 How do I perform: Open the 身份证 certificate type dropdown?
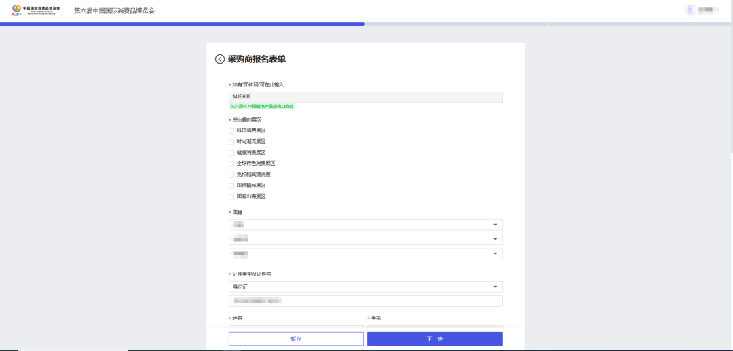tap(365, 287)
